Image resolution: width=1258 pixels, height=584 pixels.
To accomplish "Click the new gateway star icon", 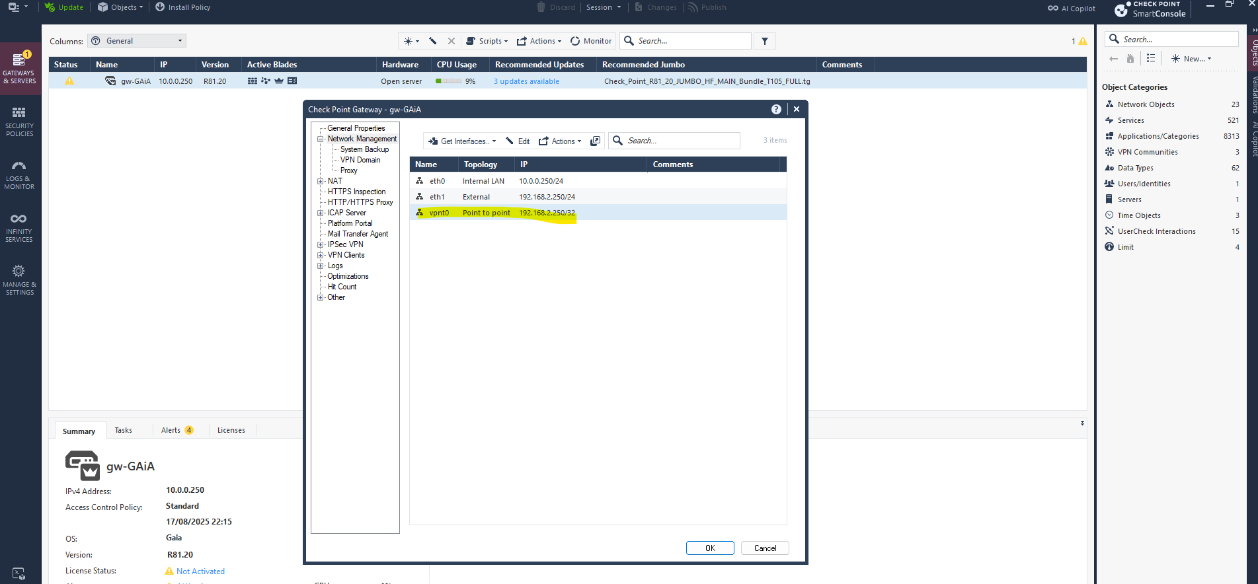I will pyautogui.click(x=411, y=41).
